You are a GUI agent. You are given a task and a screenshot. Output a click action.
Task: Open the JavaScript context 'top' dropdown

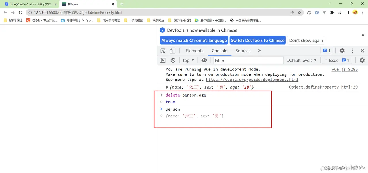point(189,60)
